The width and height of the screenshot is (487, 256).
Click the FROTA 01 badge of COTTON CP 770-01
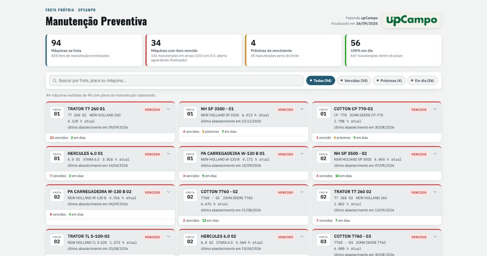[323, 113]
